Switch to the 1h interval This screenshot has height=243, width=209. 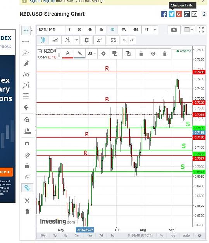90,30
